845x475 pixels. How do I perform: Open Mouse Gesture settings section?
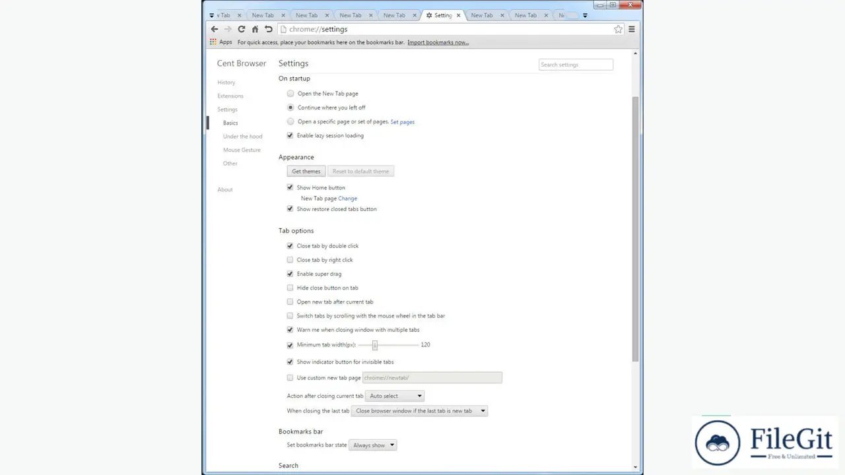coord(242,150)
